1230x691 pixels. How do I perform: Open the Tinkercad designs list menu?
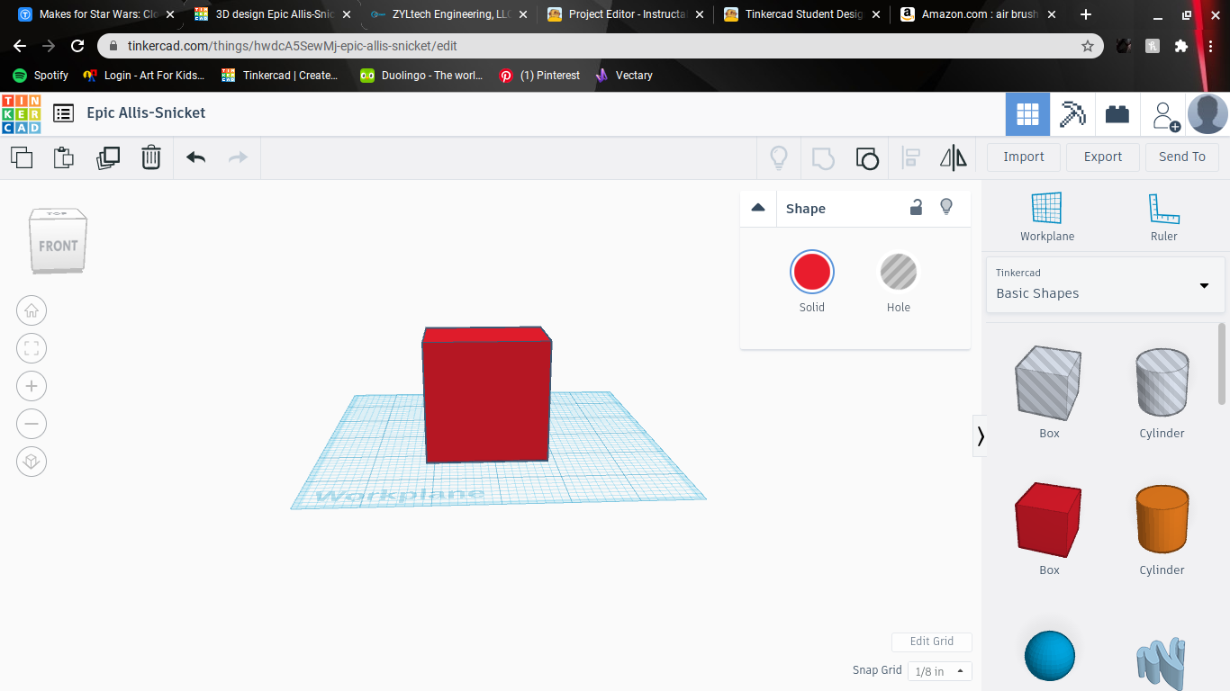pyautogui.click(x=63, y=113)
